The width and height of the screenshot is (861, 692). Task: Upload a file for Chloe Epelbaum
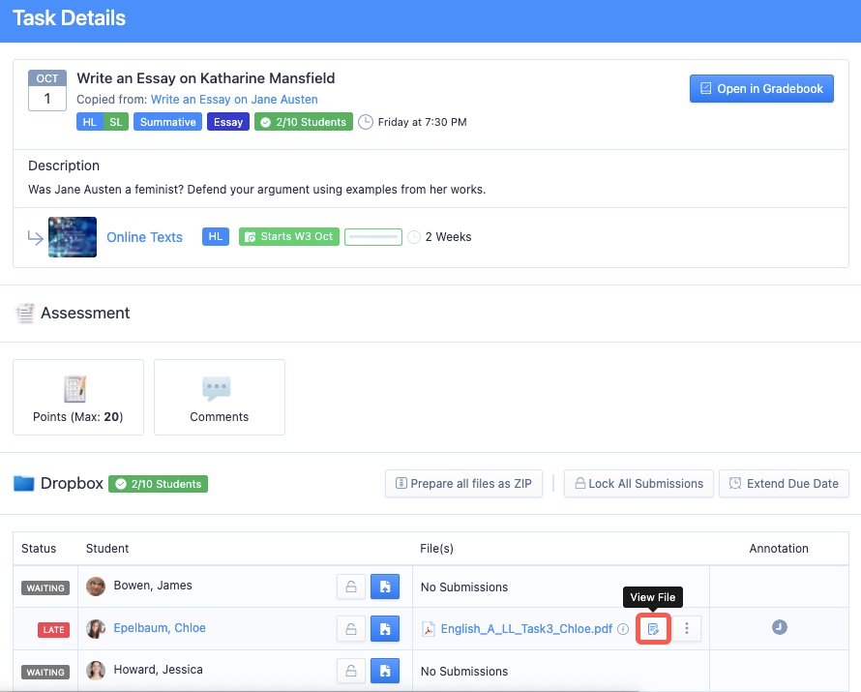[385, 629]
